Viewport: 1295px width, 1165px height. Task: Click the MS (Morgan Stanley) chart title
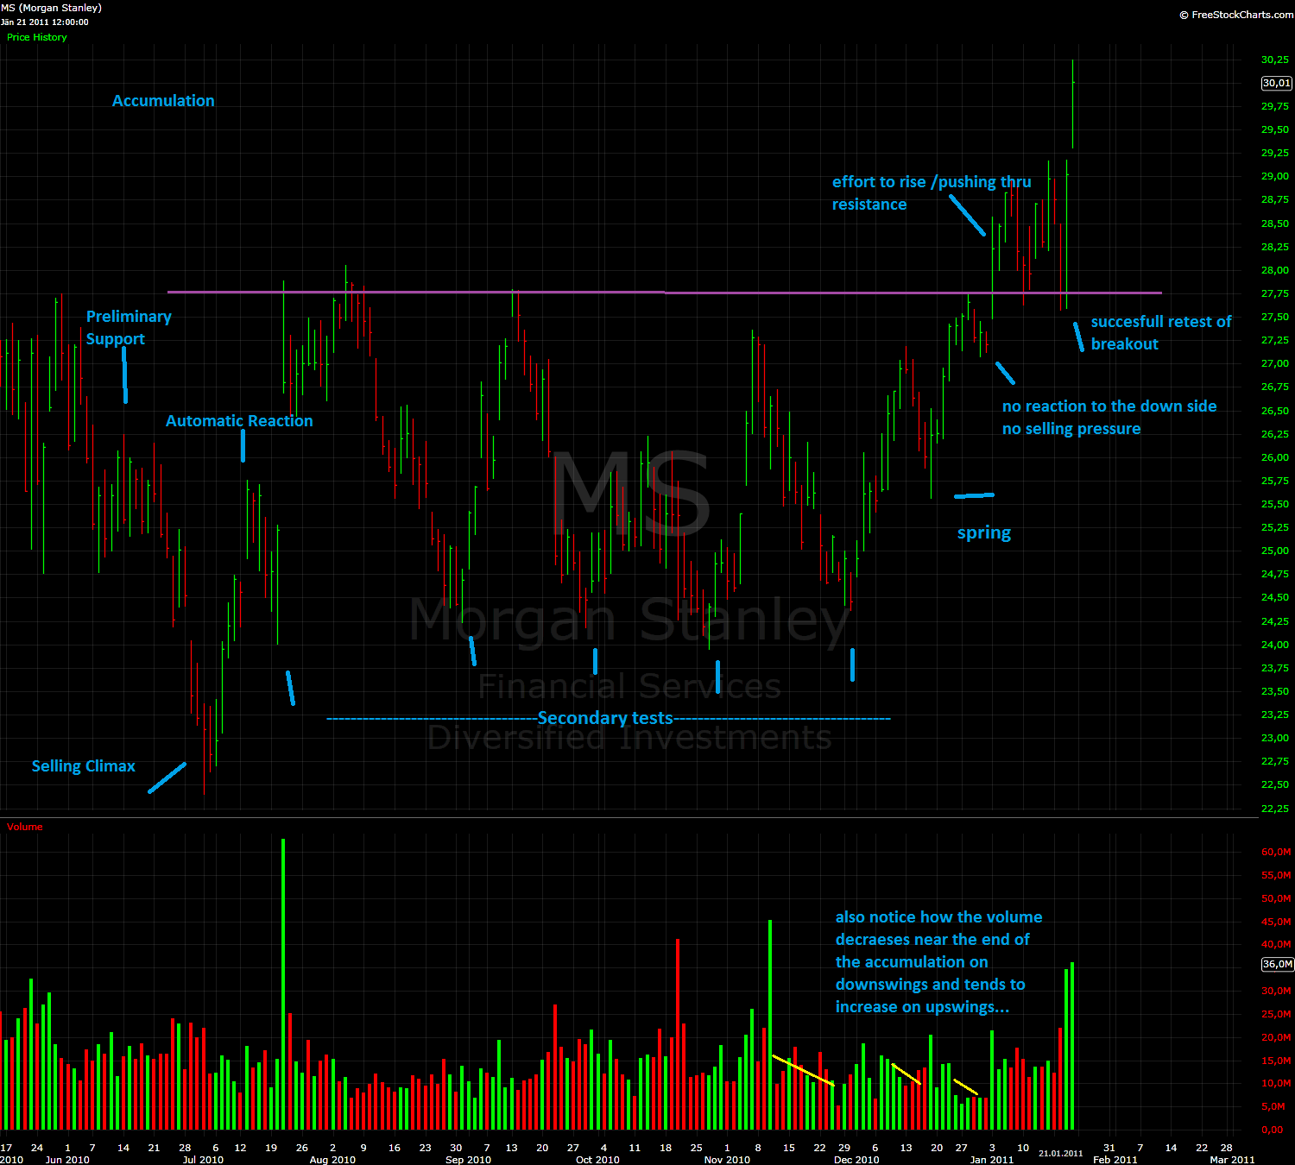(52, 8)
